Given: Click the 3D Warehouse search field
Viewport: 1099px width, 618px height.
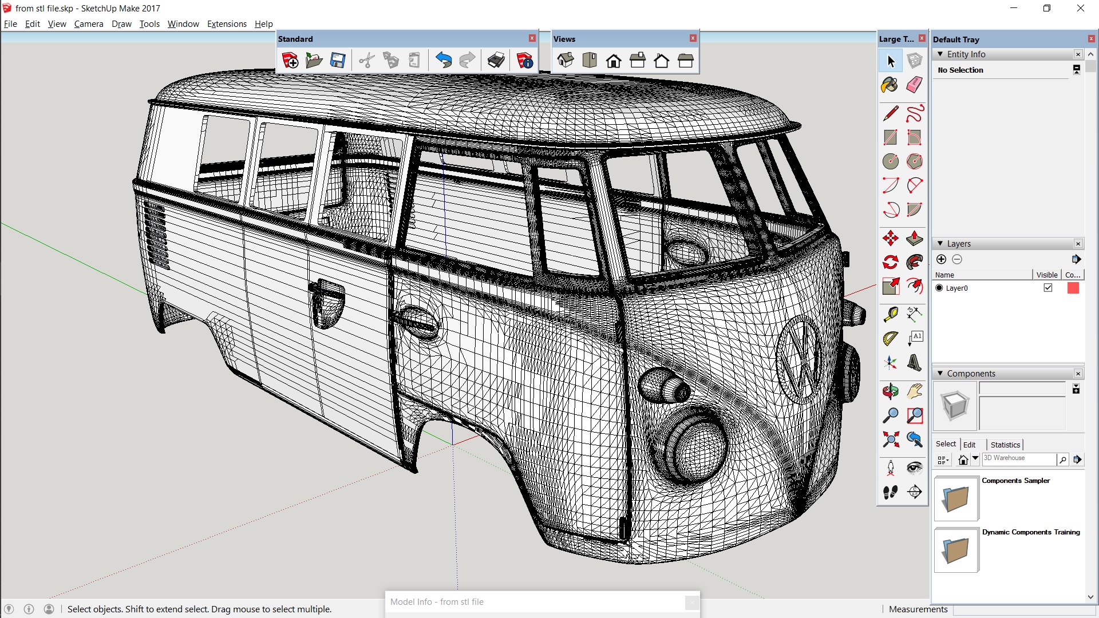Looking at the screenshot, I should [x=1019, y=458].
